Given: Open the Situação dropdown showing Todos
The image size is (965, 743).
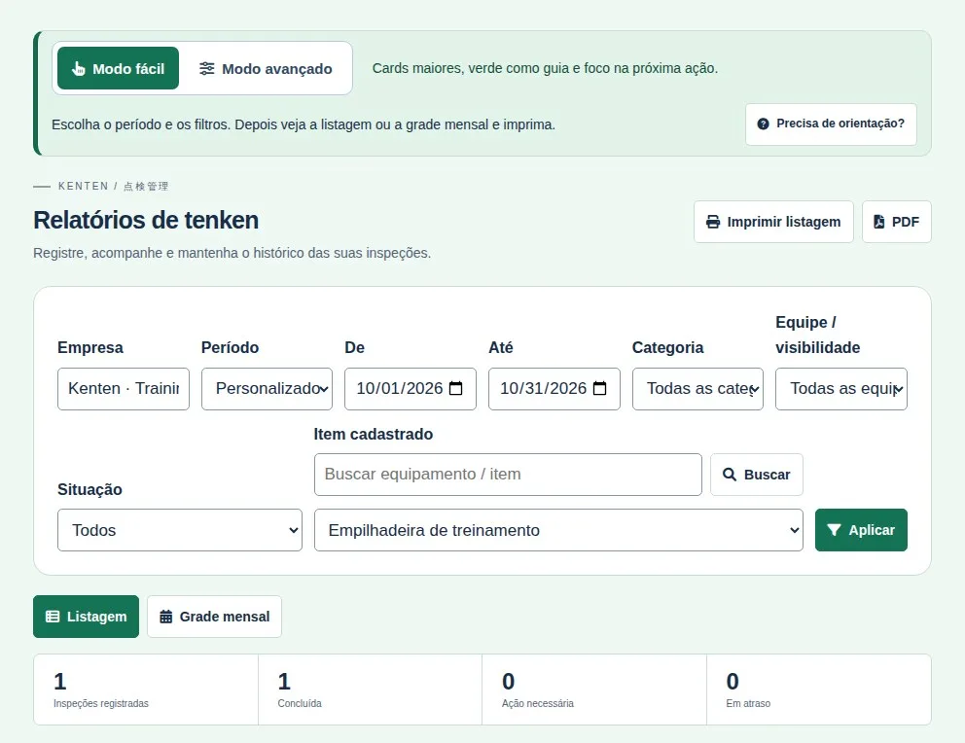Looking at the screenshot, I should pos(180,530).
